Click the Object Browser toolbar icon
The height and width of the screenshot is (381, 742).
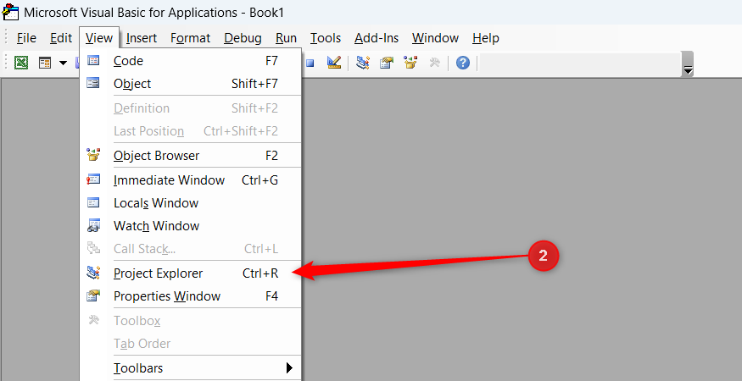(410, 63)
